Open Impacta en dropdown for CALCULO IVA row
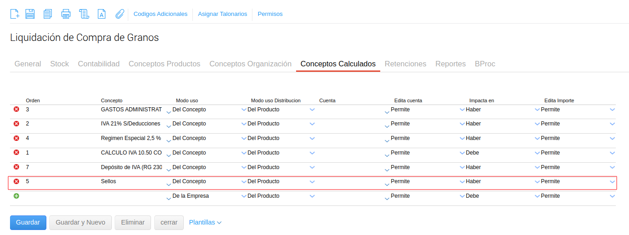The height and width of the screenshot is (235, 629). 537,153
